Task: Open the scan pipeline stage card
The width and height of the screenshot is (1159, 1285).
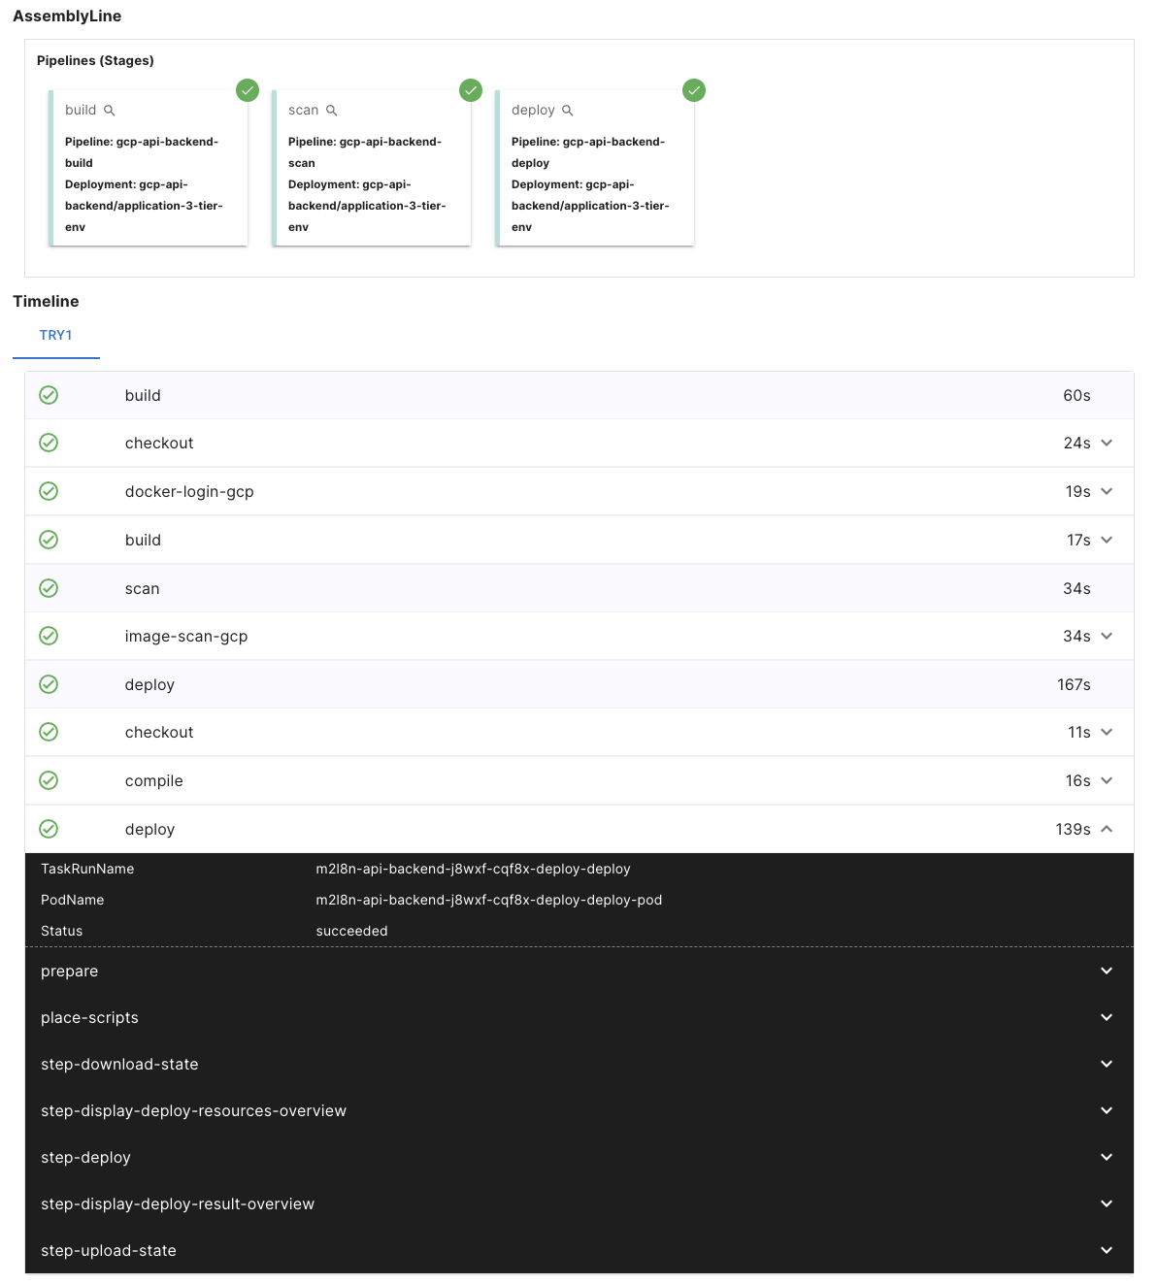Action: coord(372,168)
